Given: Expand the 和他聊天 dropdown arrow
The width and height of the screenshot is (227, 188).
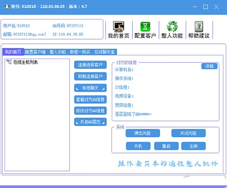Looking at the screenshot, I should point(104,89).
